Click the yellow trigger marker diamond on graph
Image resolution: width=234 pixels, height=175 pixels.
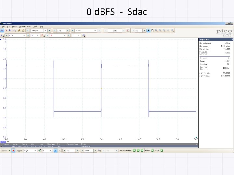pyautogui.click(x=101, y=88)
